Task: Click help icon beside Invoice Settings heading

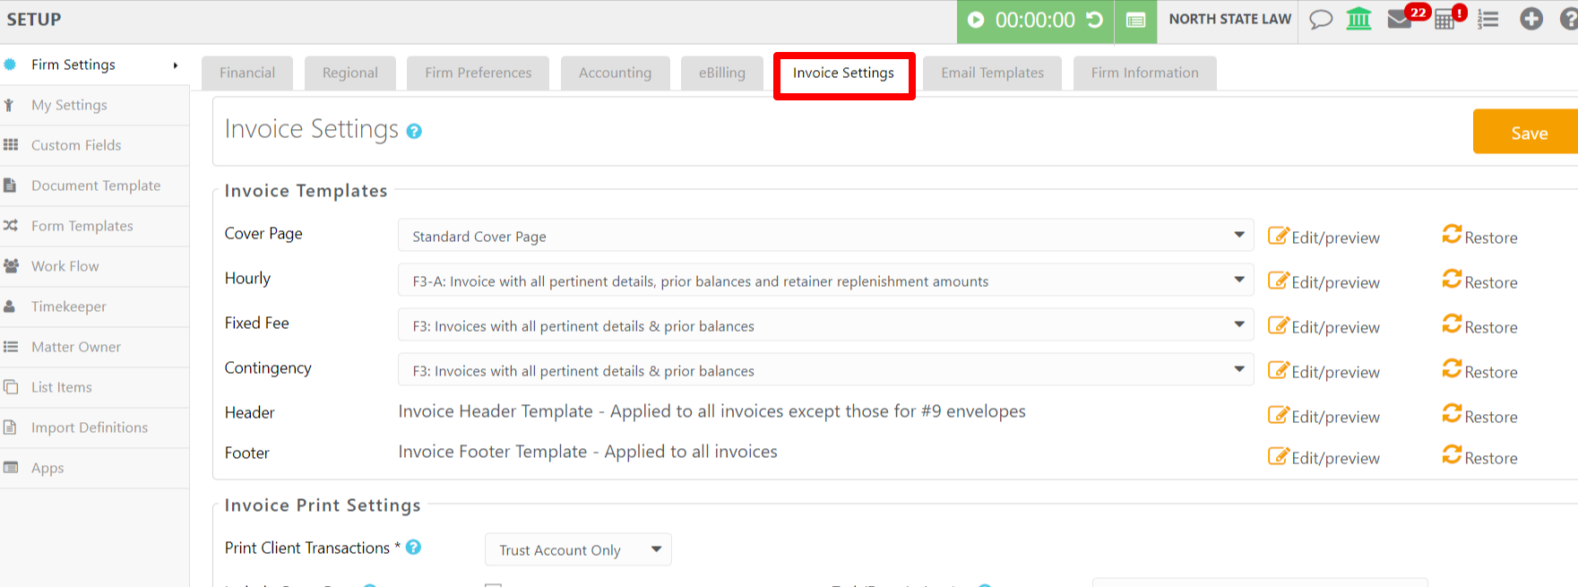Action: tap(414, 132)
